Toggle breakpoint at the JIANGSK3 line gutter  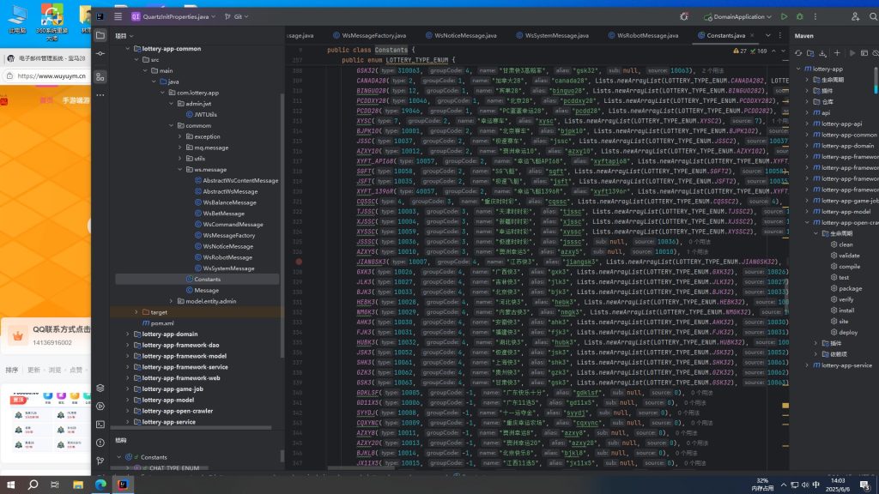click(x=298, y=262)
